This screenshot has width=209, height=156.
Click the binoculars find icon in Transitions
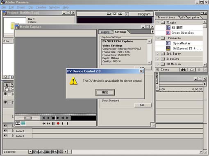pyautogui.click(x=183, y=70)
